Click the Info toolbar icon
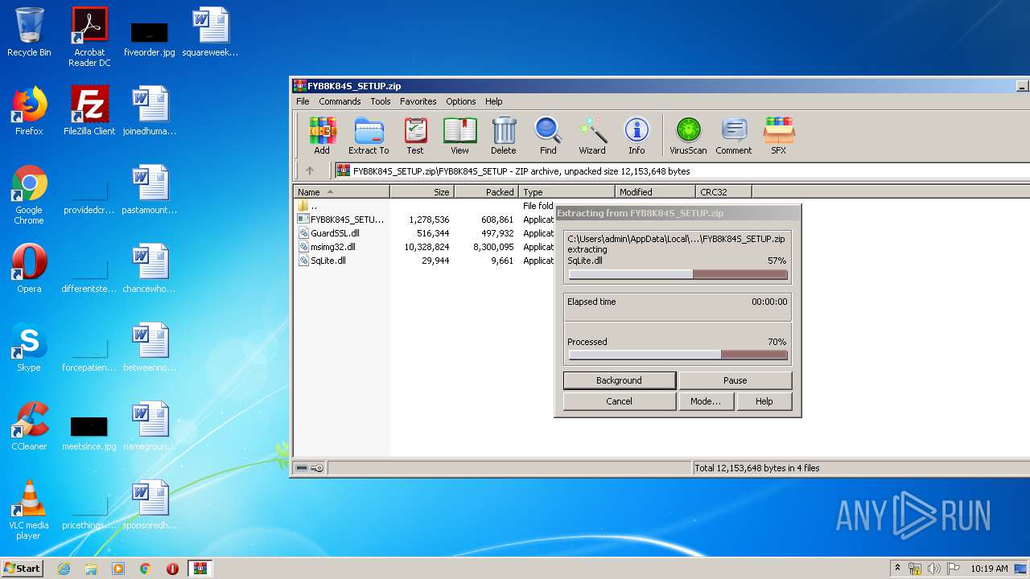 click(637, 135)
